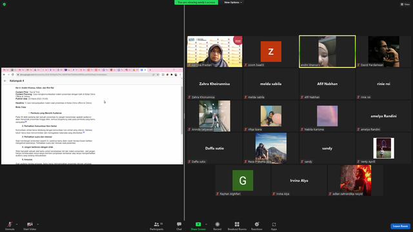Expand video options arrow beside Start Video
413x232 pixels.
coord(37,224)
